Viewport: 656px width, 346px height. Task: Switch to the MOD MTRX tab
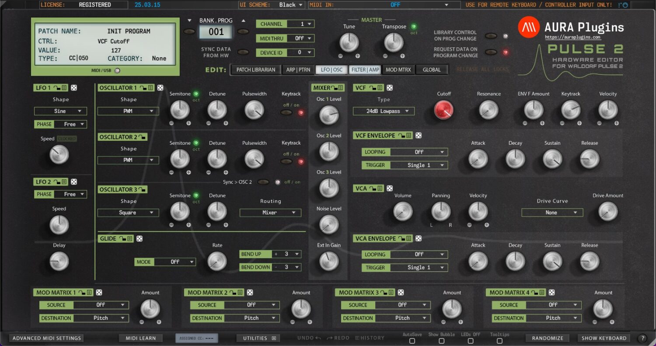pos(398,70)
